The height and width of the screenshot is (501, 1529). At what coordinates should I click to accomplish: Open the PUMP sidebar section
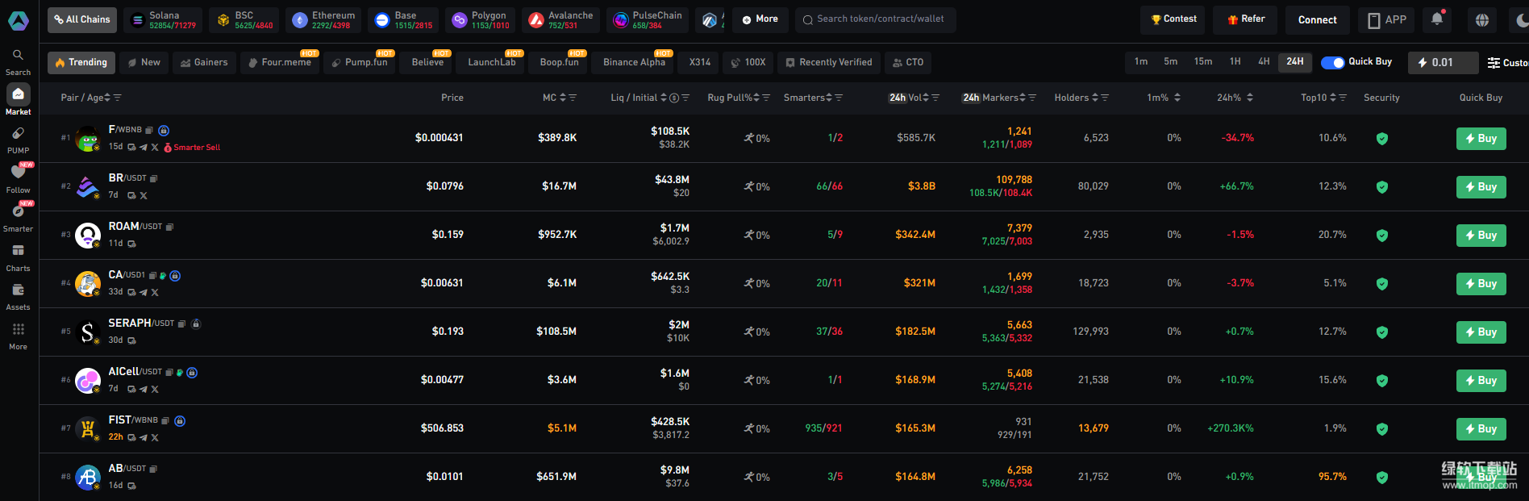click(18, 139)
